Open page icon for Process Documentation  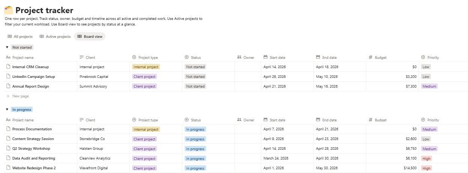coord(8,129)
